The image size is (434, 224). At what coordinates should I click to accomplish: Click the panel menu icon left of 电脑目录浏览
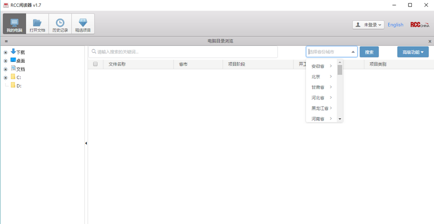(x=6, y=41)
